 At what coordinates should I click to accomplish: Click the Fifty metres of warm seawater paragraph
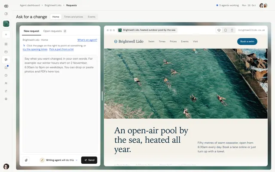click(x=226, y=147)
